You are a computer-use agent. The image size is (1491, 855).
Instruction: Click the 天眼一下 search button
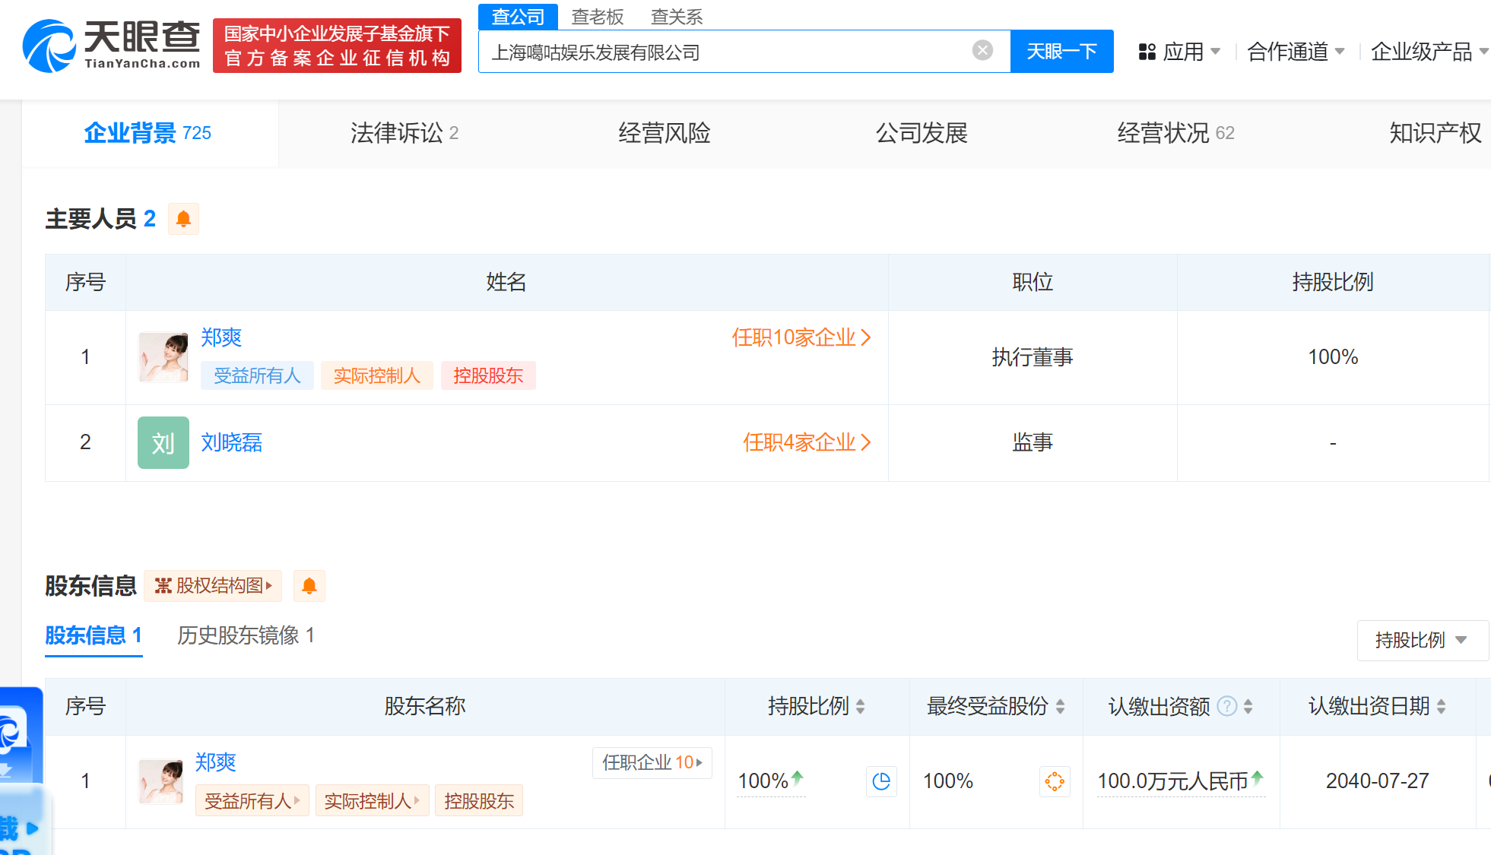(x=1061, y=52)
